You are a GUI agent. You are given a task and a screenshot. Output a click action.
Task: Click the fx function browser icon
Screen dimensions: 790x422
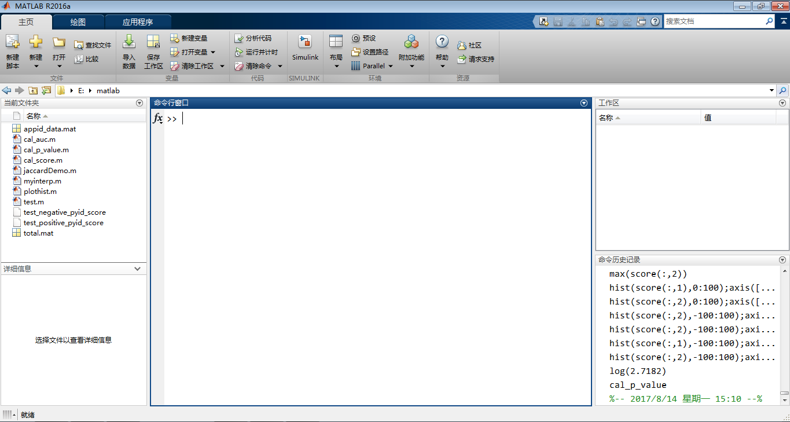coord(157,119)
